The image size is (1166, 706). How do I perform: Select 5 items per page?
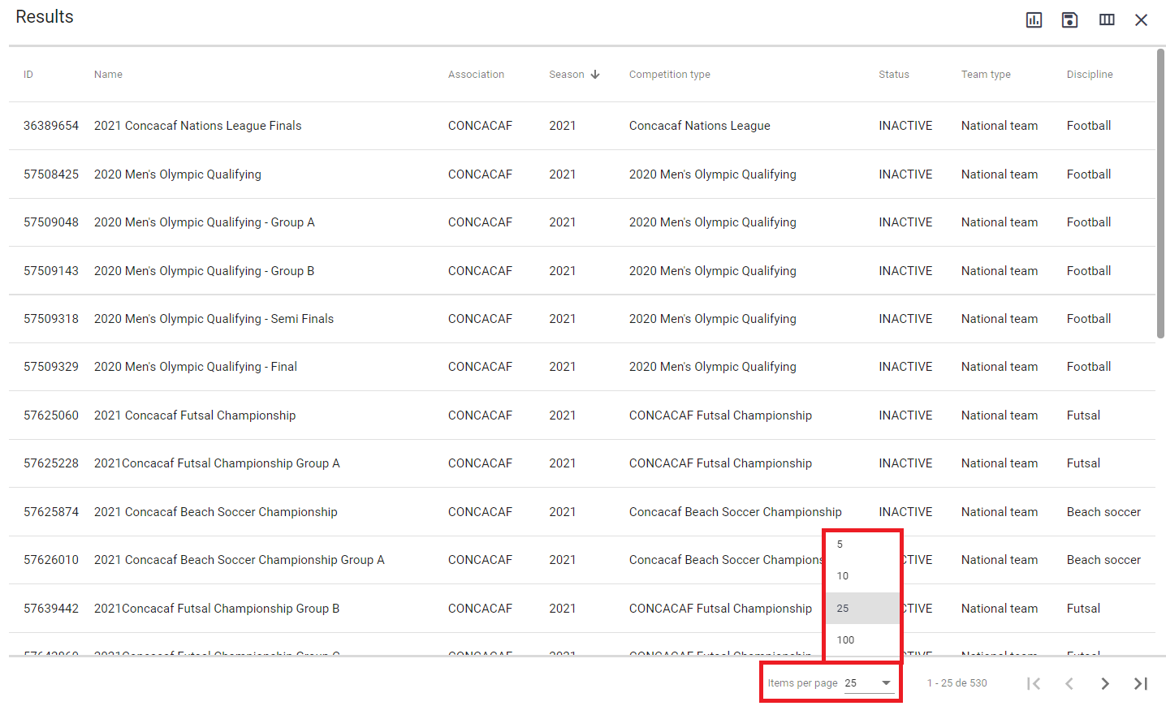(840, 545)
